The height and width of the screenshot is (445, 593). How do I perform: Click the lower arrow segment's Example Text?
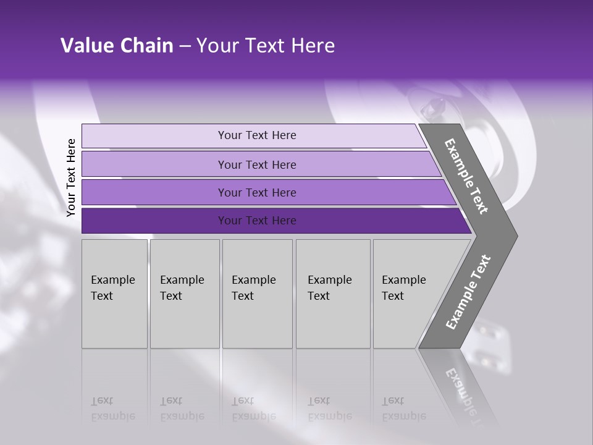coord(468,292)
